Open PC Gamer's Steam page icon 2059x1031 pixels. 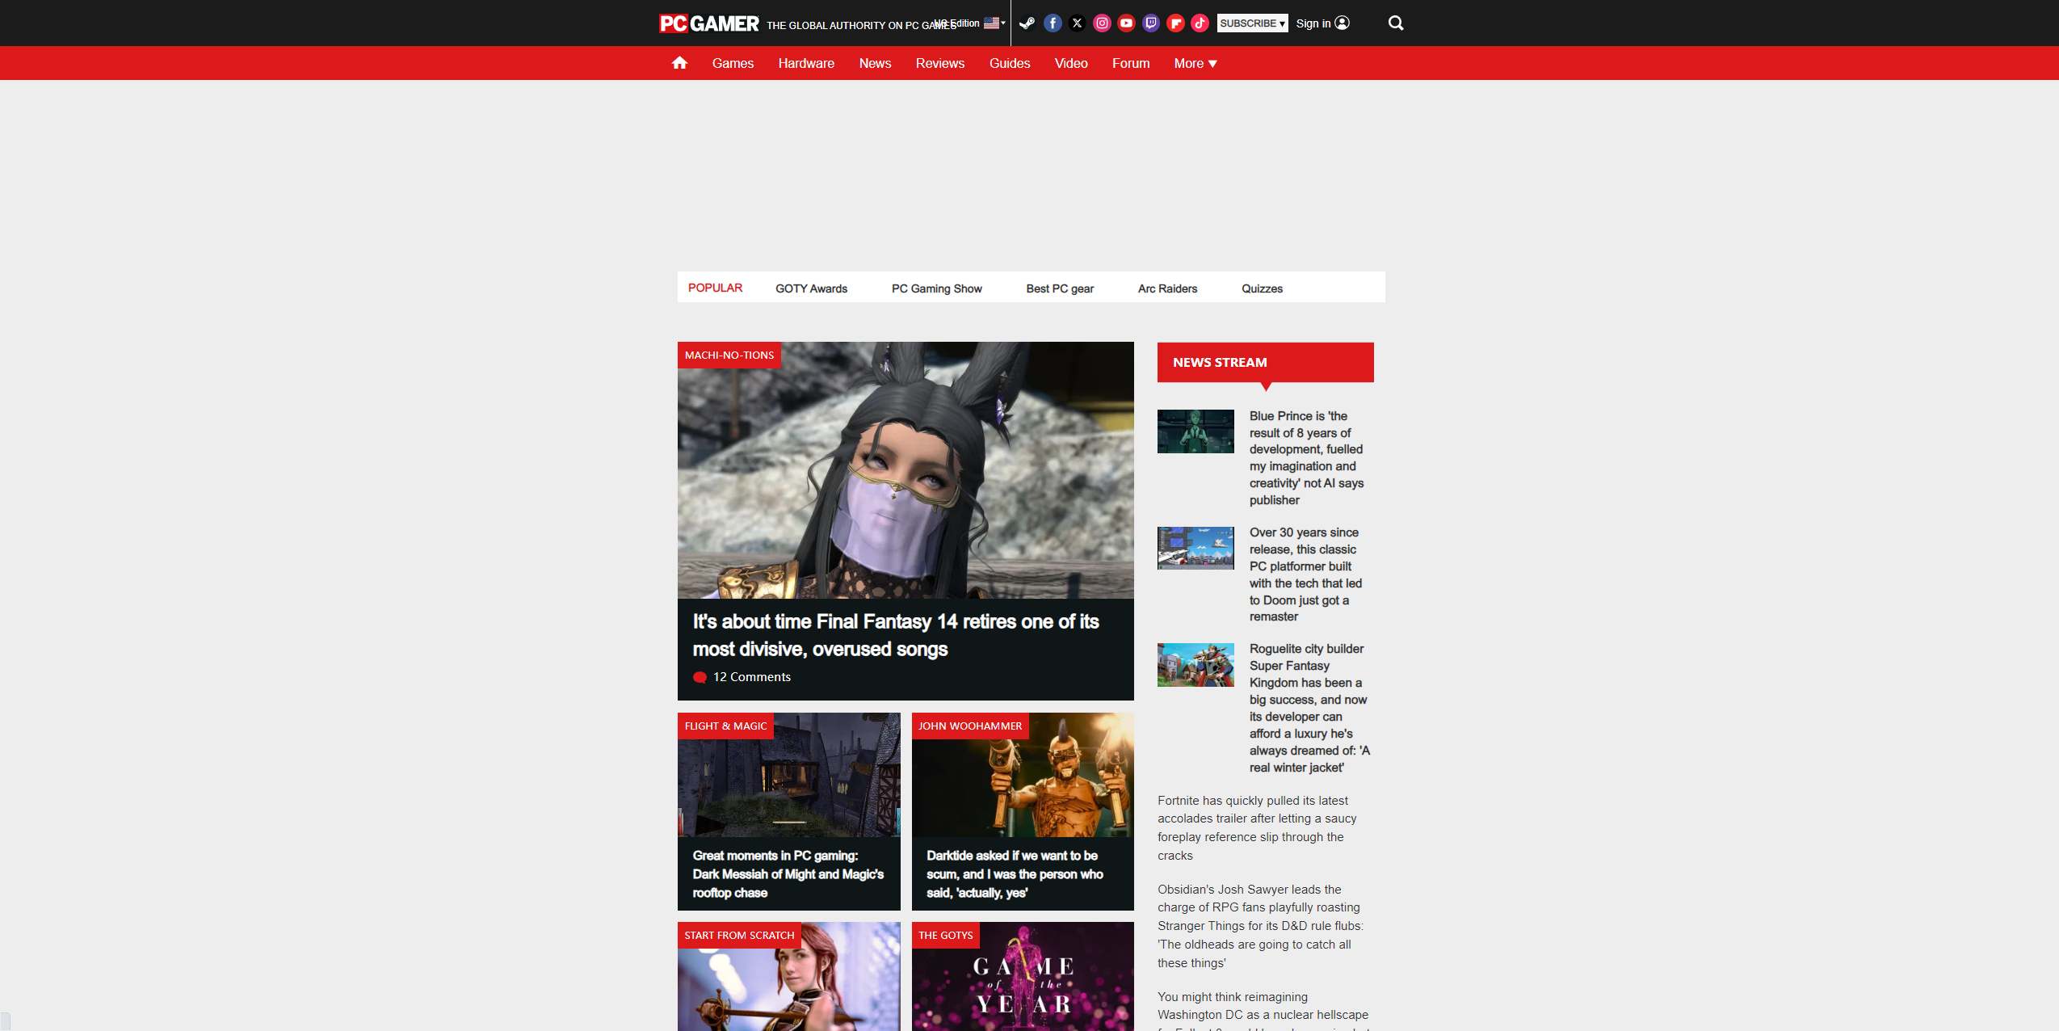pyautogui.click(x=1027, y=23)
